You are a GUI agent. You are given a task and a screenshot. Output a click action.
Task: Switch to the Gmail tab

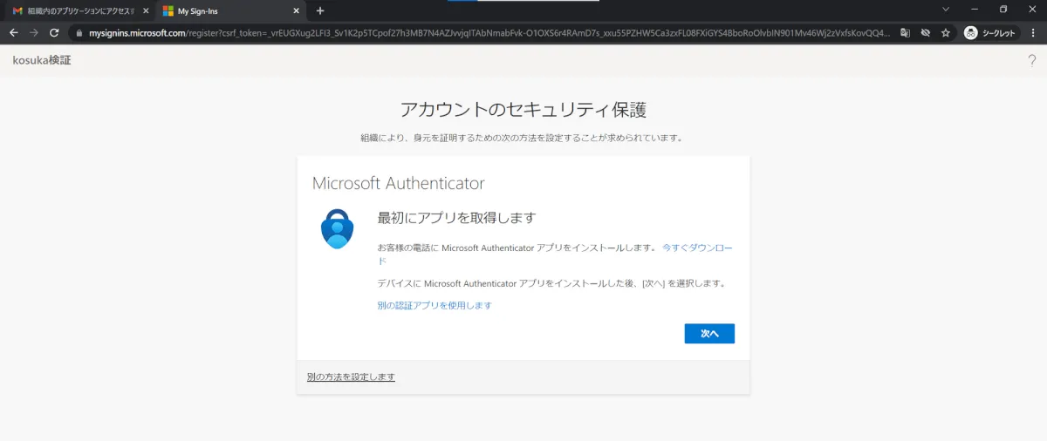pos(74,11)
